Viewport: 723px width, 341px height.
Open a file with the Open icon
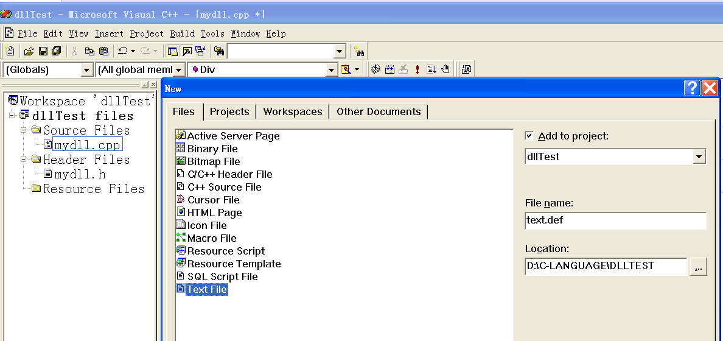[x=29, y=51]
